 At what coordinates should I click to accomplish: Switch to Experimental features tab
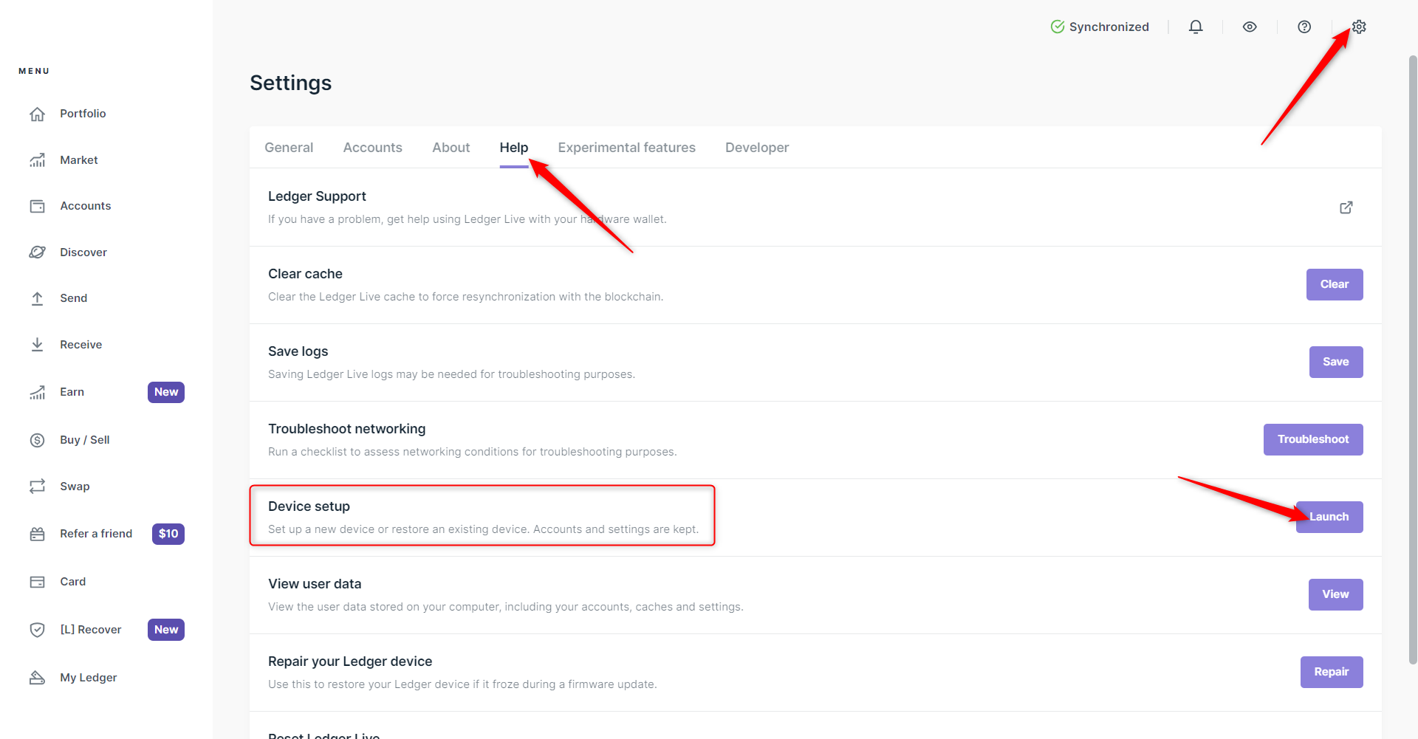click(626, 148)
